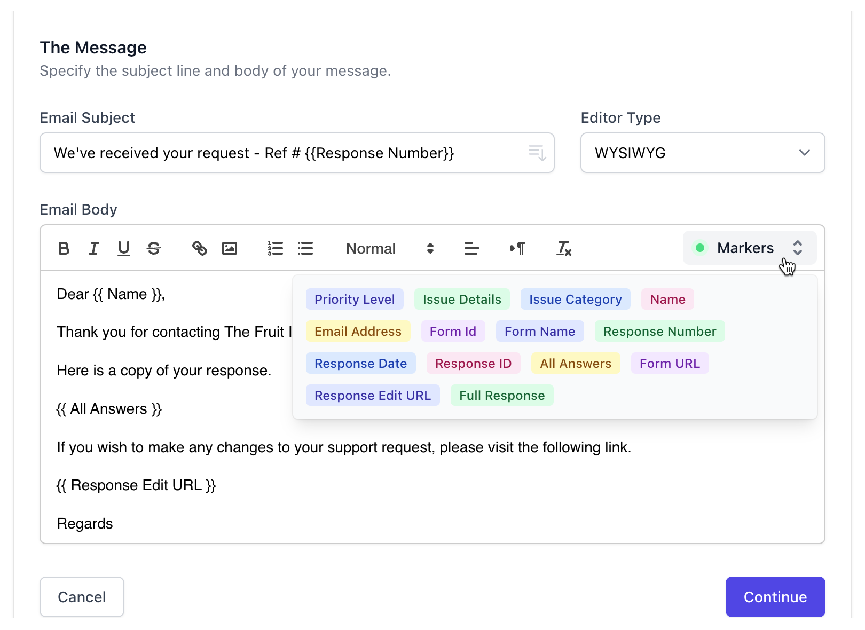Apply bold formatting in the editor
865x630 pixels.
click(x=64, y=248)
